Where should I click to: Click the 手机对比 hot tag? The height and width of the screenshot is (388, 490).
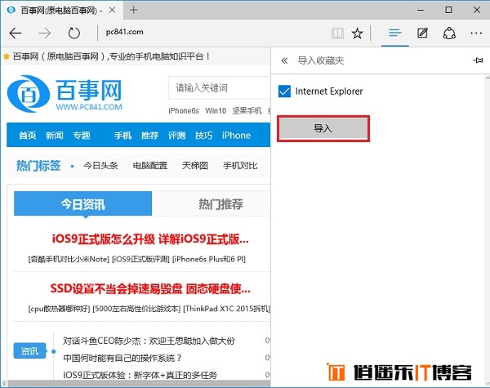coord(240,165)
